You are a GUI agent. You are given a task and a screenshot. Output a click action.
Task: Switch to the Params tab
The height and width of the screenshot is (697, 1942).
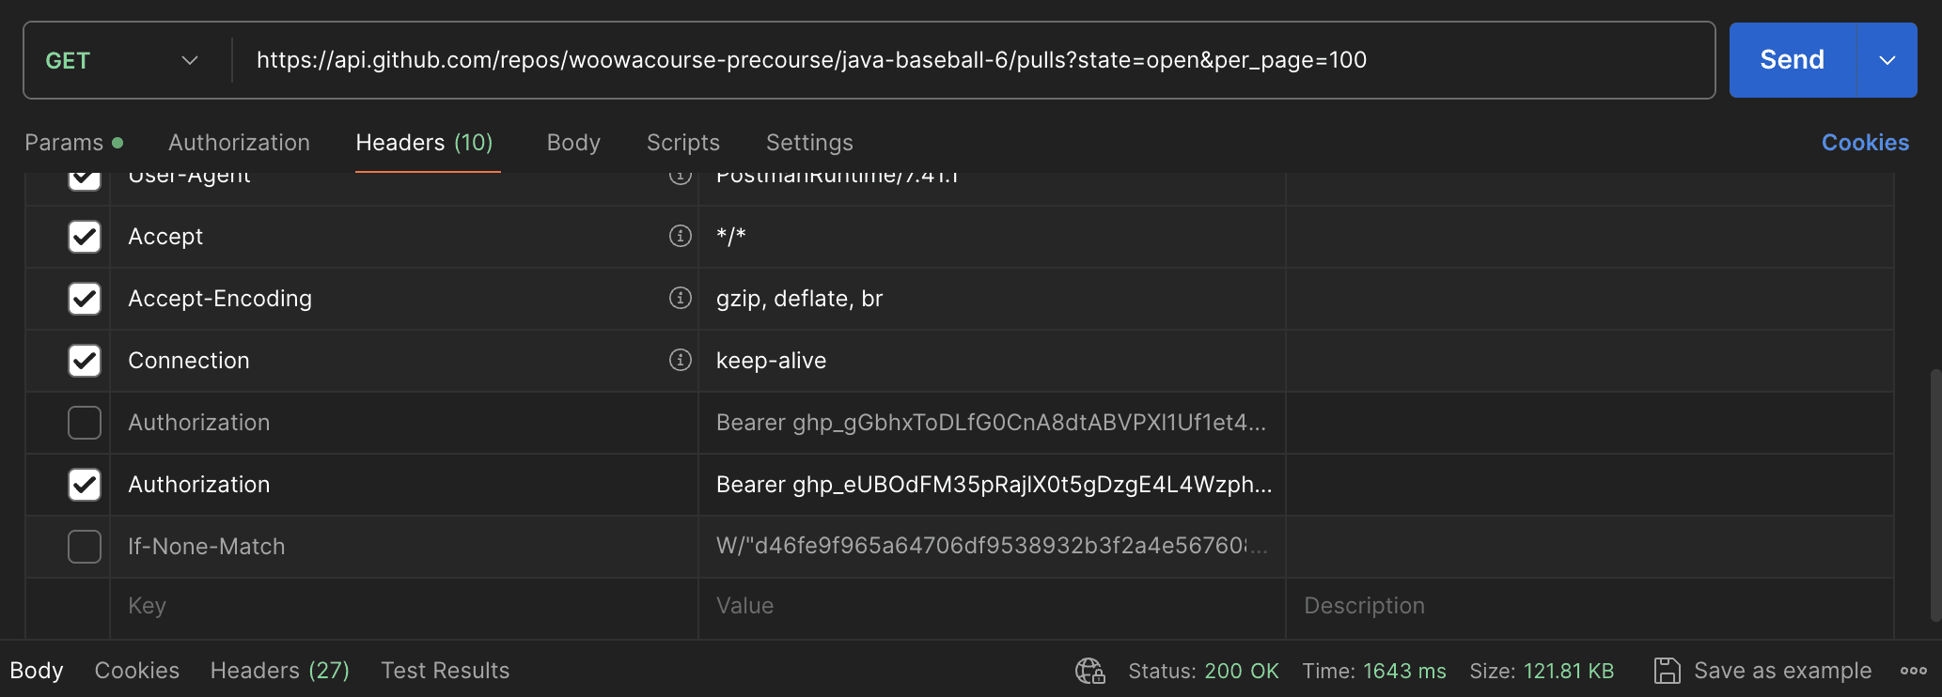(x=64, y=143)
